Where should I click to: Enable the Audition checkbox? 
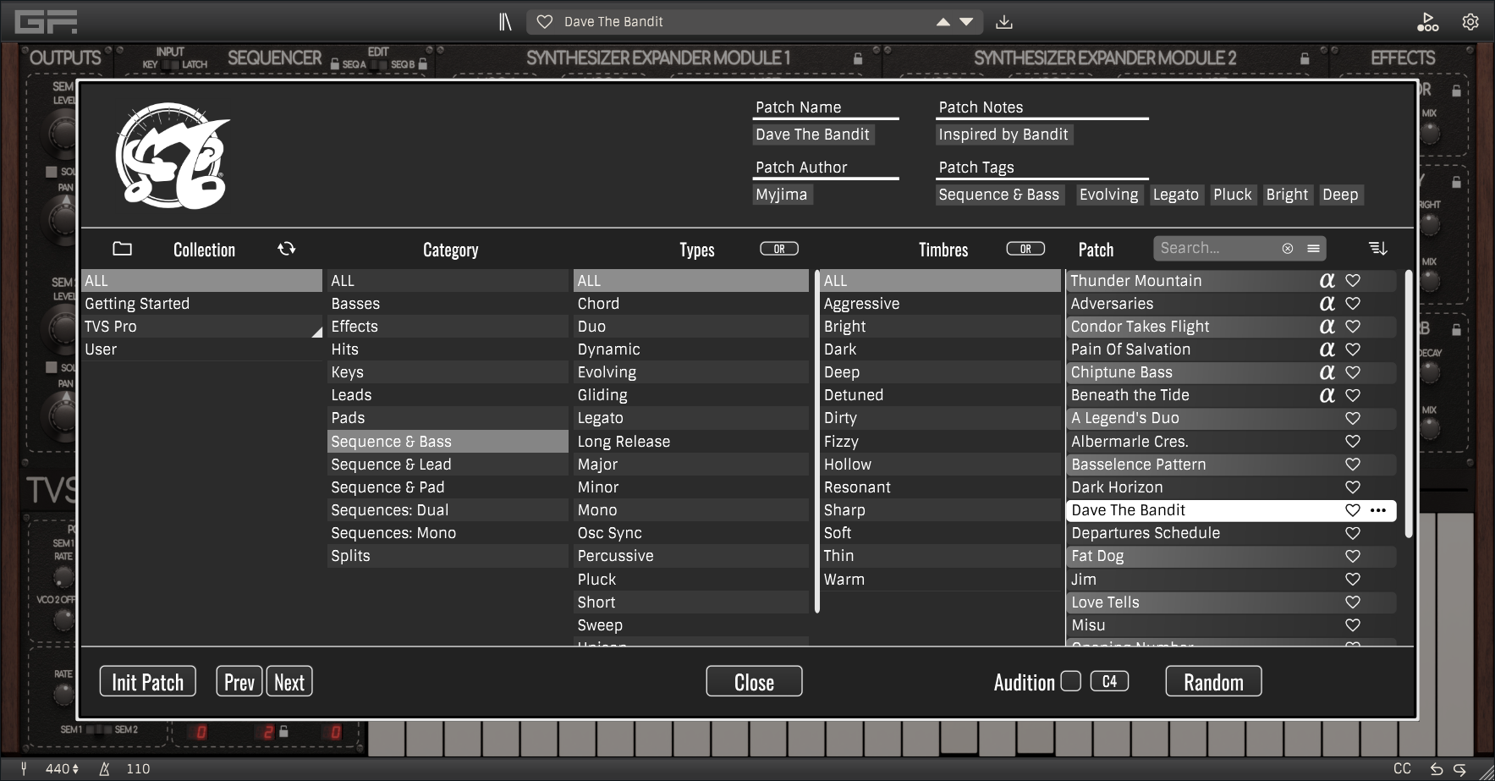coord(1070,681)
